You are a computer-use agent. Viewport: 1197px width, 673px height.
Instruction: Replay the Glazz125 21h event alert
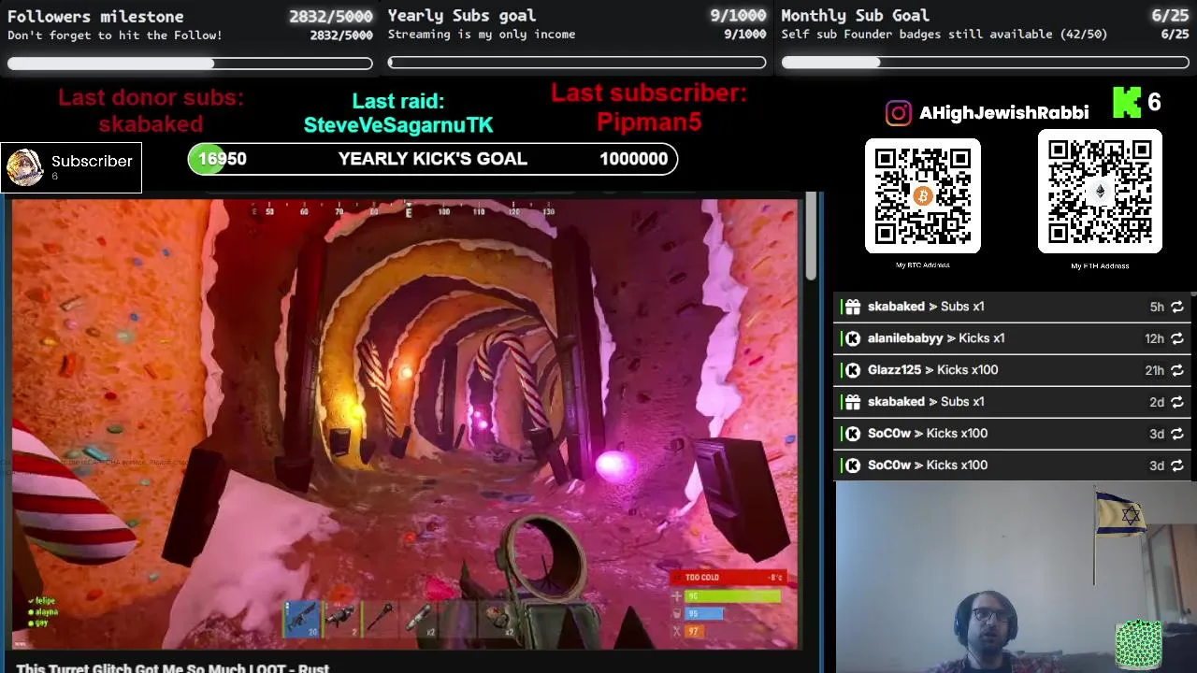point(1177,370)
